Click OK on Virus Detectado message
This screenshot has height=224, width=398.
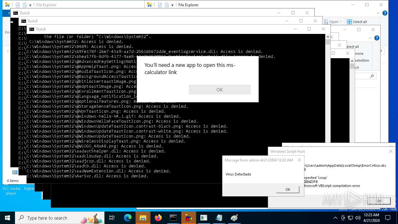coord(288,189)
